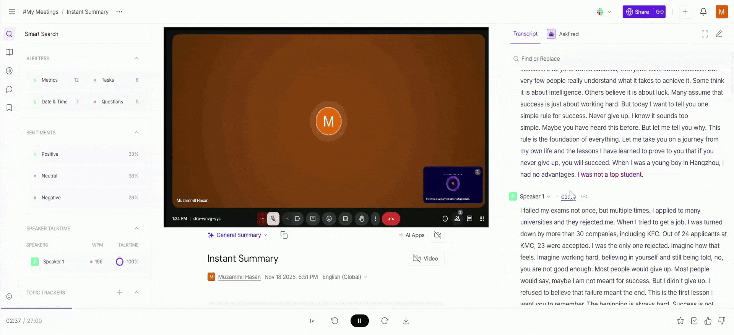Give thumbs down feedback
Image resolution: width=734 pixels, height=335 pixels.
[722, 321]
